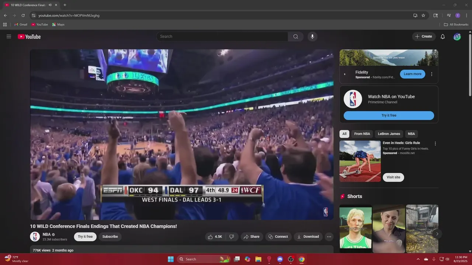Open a new browser tab
The image size is (472, 265).
point(65,5)
